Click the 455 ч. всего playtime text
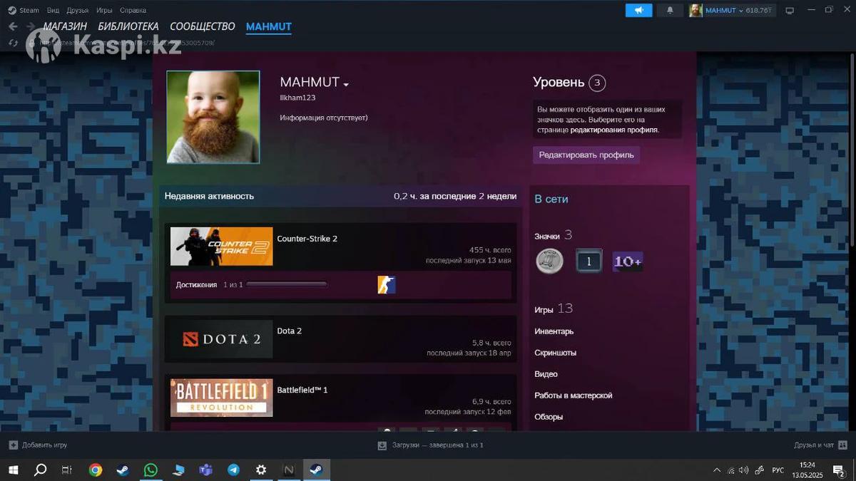This screenshot has width=856, height=481. (x=490, y=250)
